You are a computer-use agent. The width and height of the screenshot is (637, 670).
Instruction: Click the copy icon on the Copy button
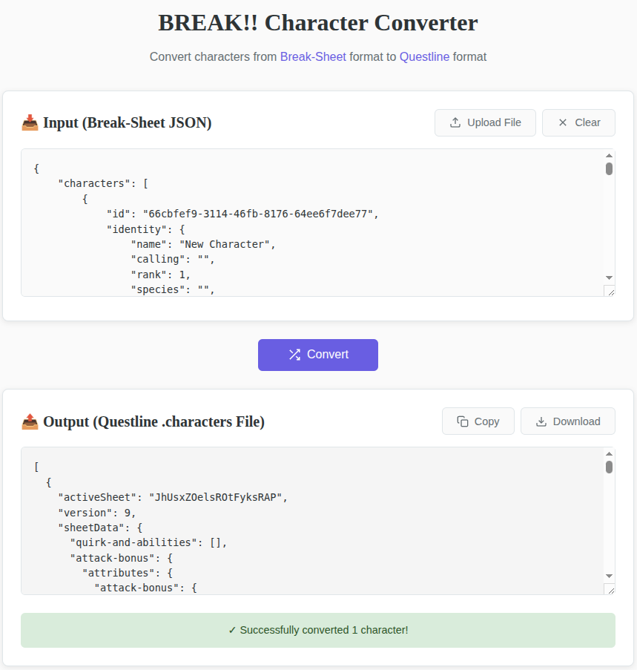coord(463,421)
